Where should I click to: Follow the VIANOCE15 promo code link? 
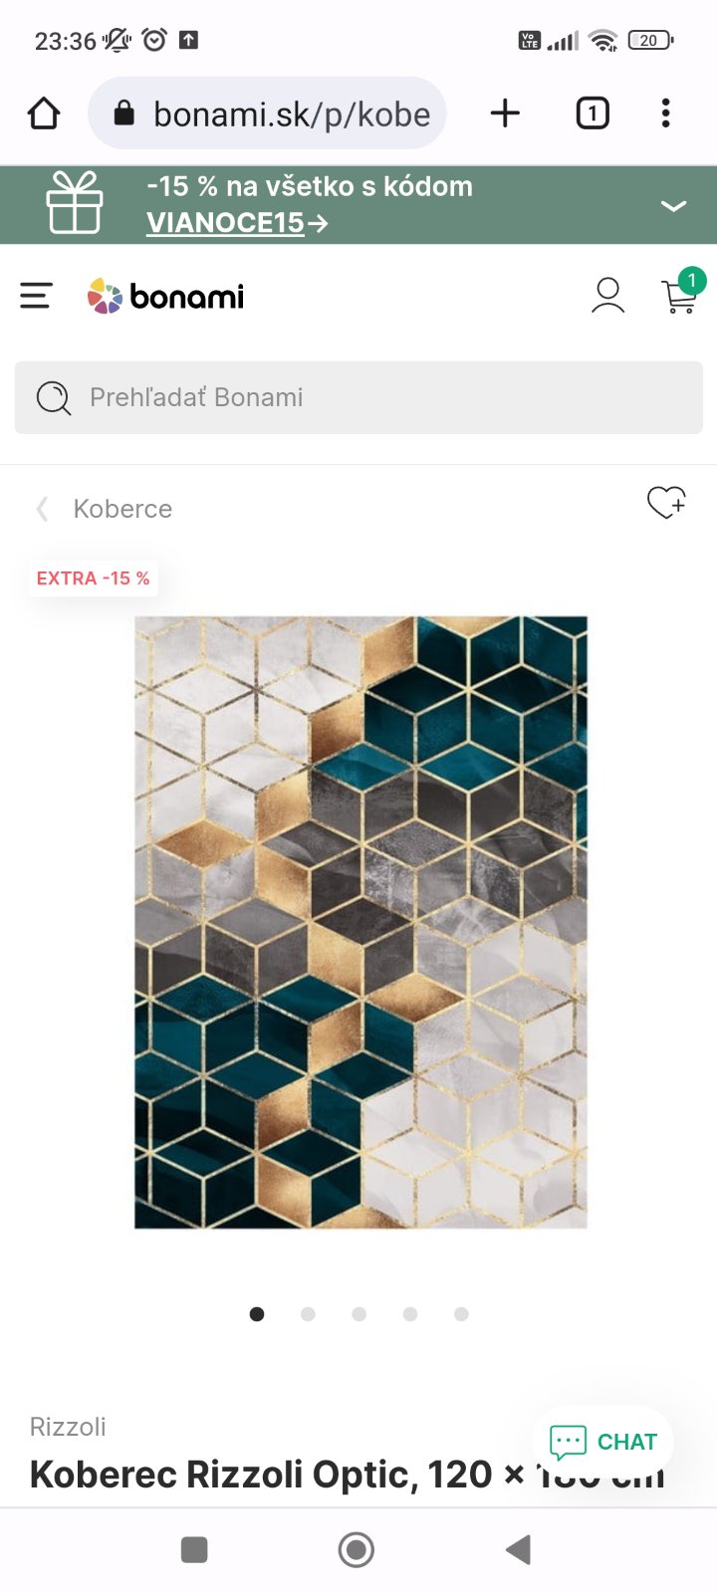237,223
